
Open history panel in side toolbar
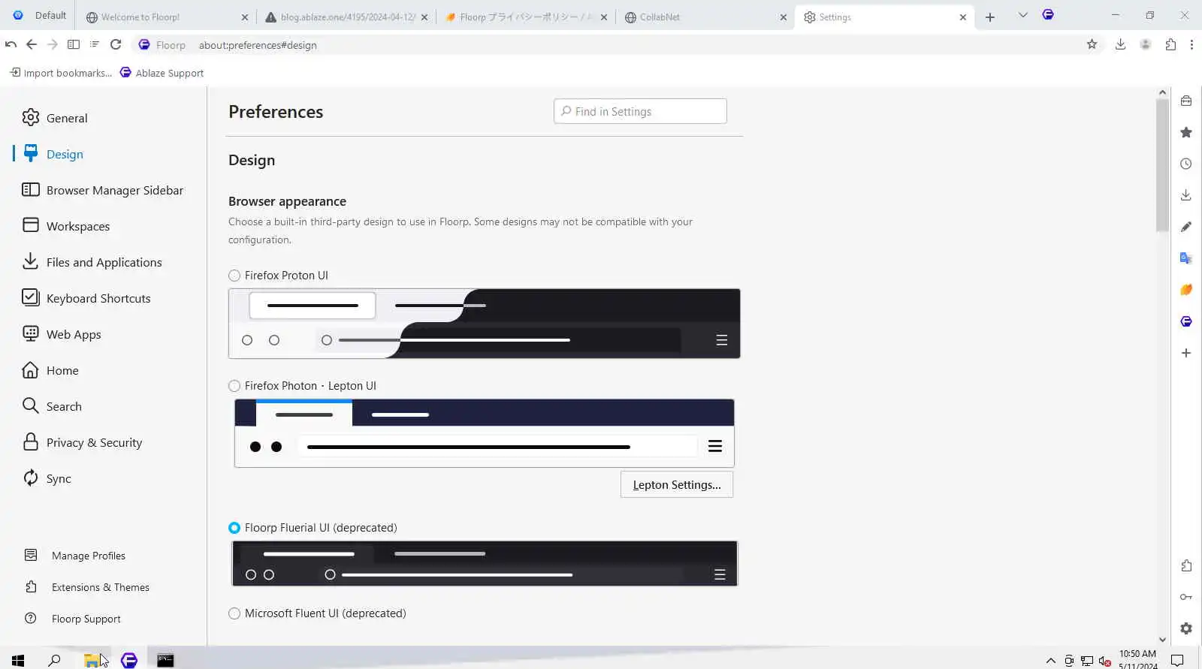(x=1186, y=164)
